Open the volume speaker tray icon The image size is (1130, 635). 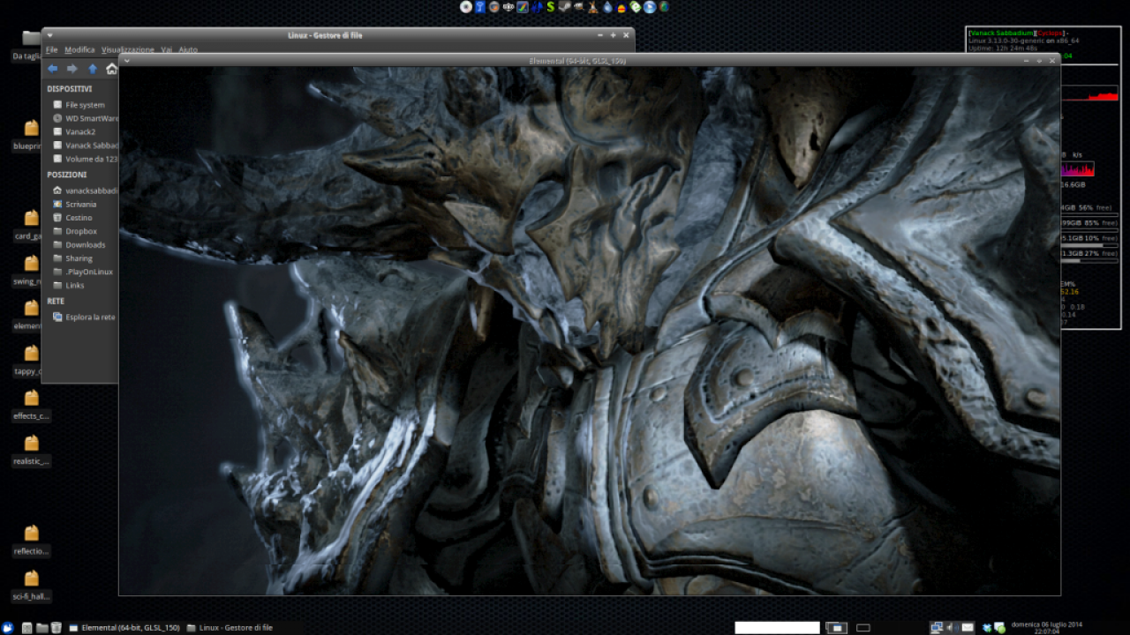pyautogui.click(x=952, y=628)
